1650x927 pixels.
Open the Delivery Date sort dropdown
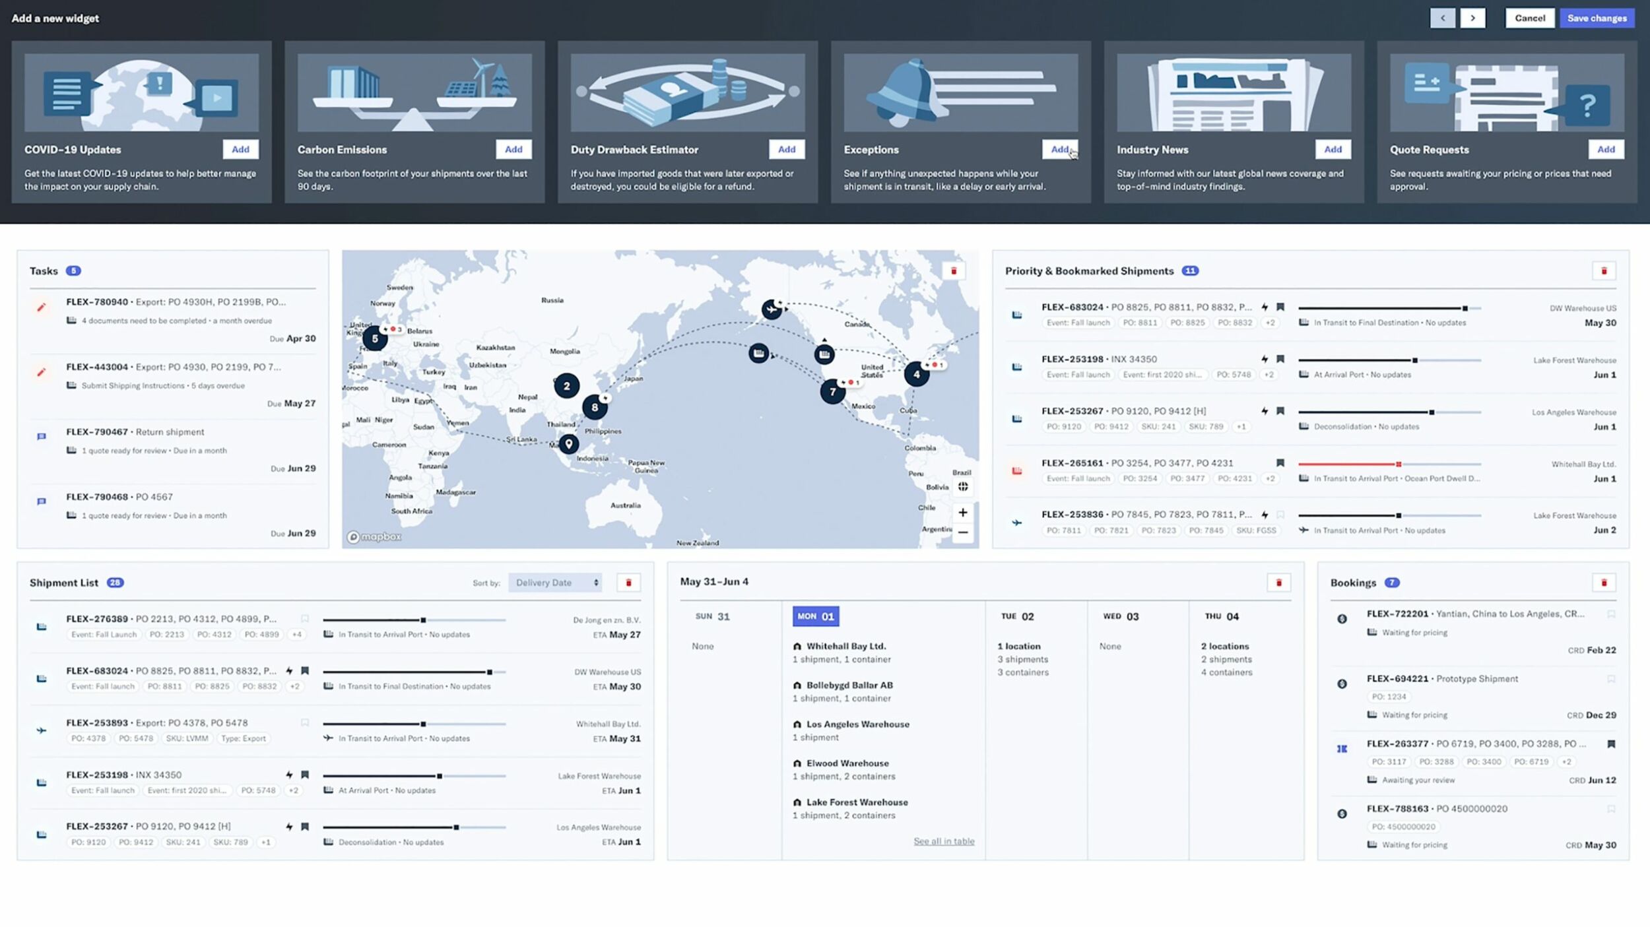click(556, 583)
